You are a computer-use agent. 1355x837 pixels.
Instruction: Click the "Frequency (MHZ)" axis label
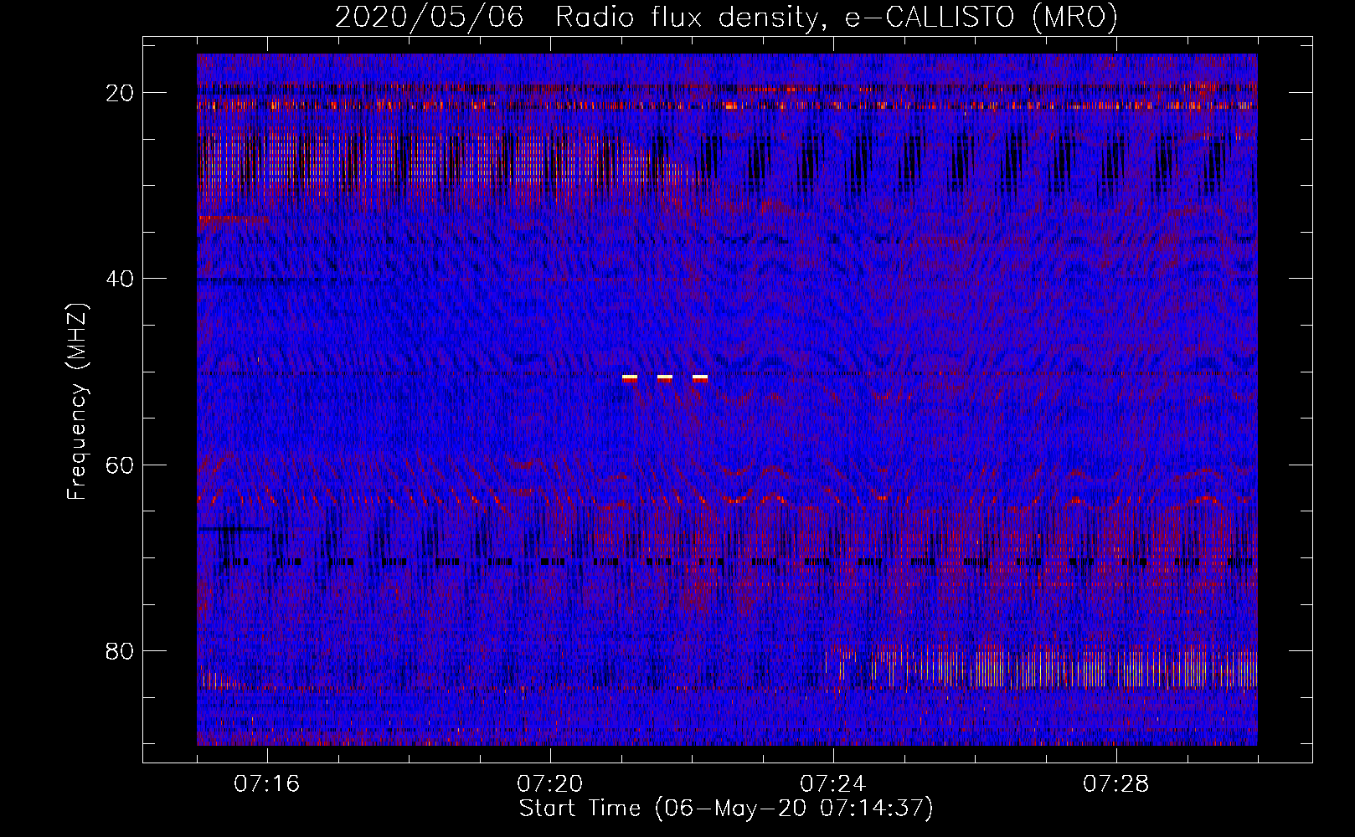pyautogui.click(x=77, y=402)
